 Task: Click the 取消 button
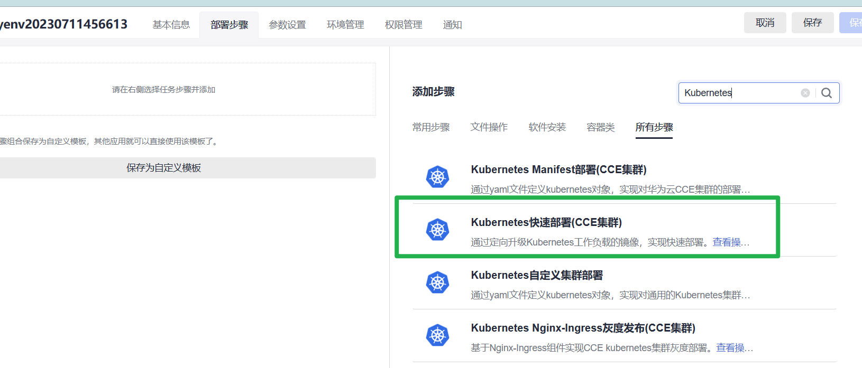coord(765,23)
